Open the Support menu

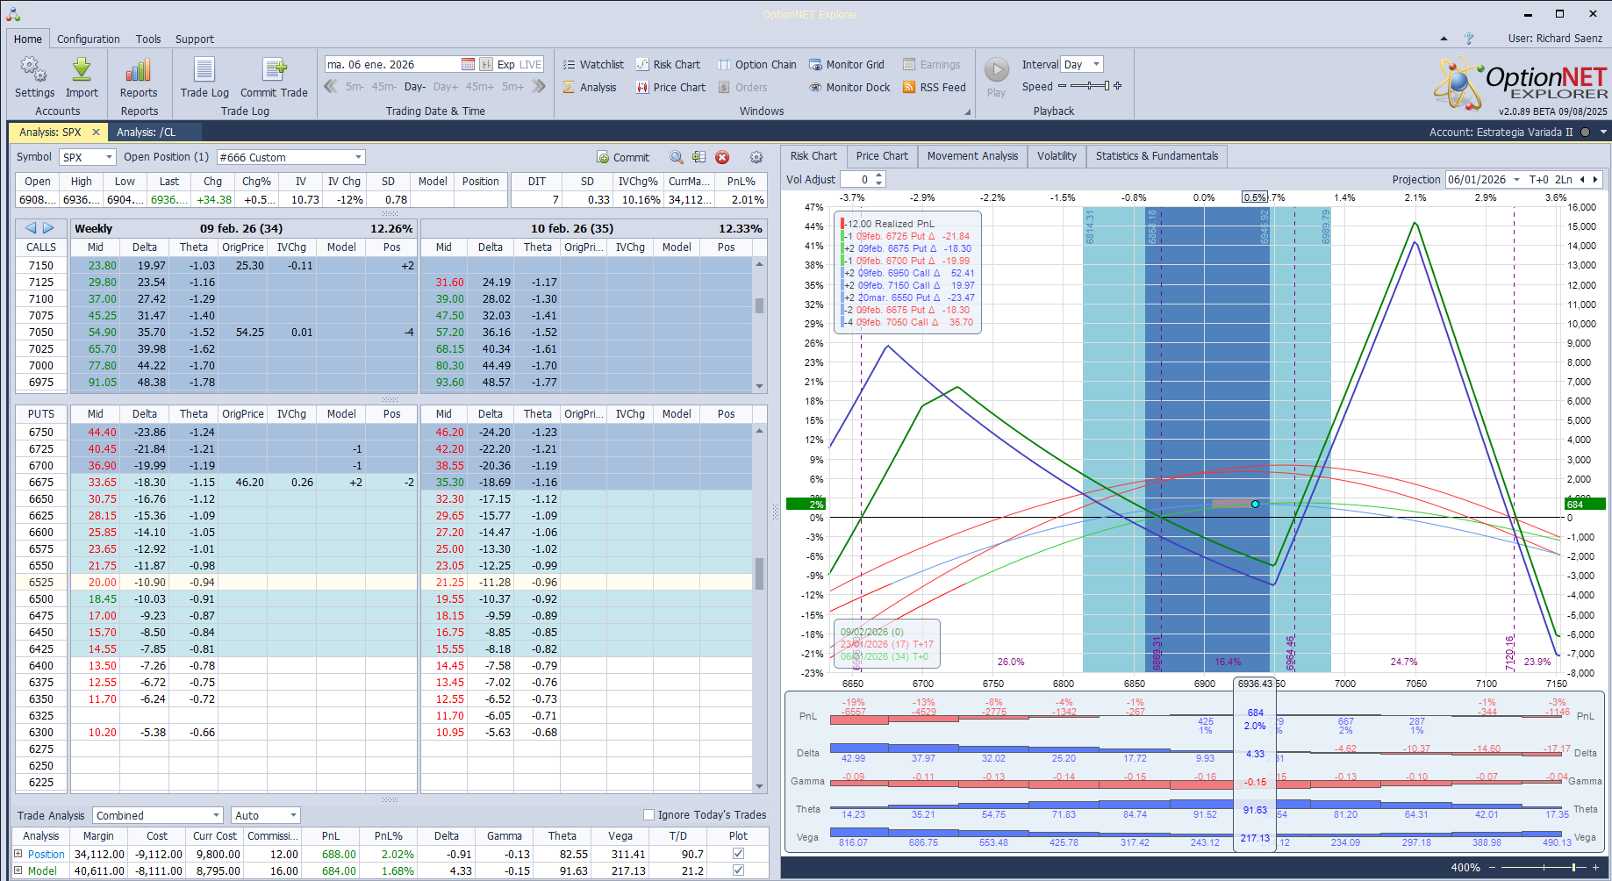(195, 39)
